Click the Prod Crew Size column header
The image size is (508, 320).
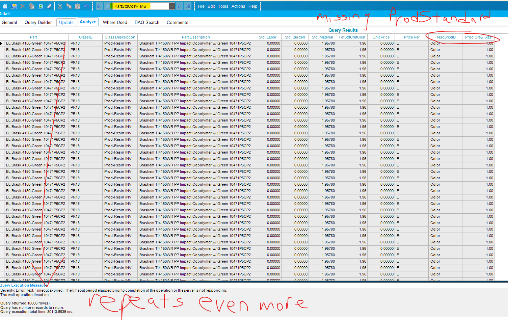[x=478, y=37]
